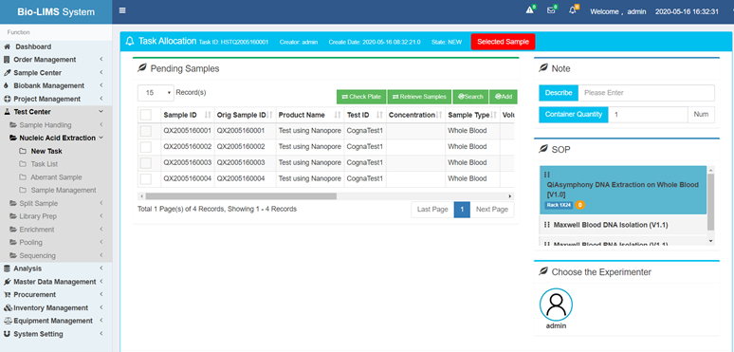Check the box for sample QX2005160001

coord(146,131)
